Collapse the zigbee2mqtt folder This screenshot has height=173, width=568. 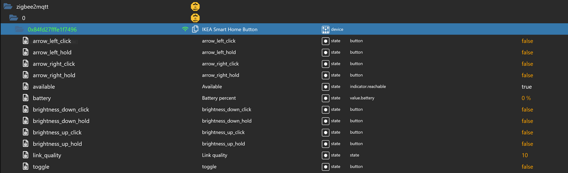click(8, 6)
